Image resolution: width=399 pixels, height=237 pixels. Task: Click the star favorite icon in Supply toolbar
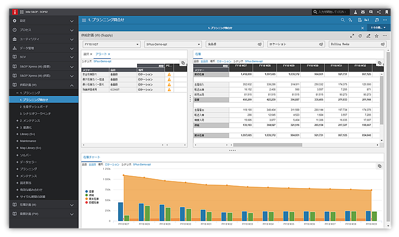(x=377, y=36)
